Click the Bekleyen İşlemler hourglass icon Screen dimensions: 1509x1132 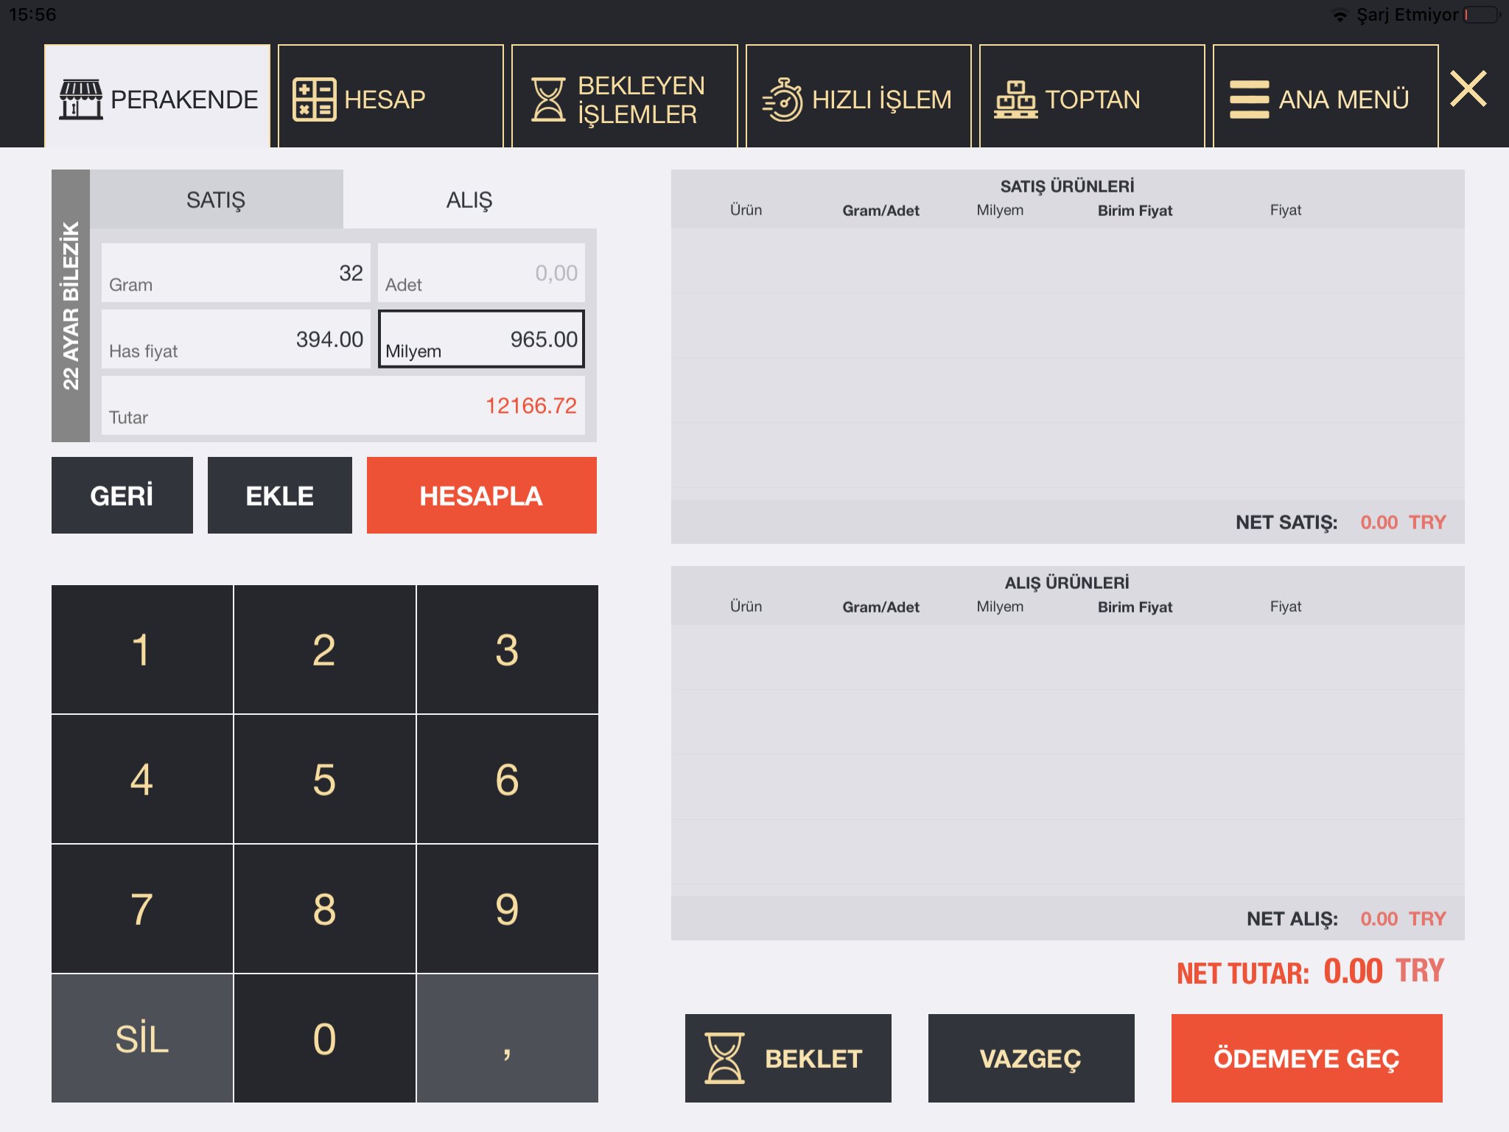click(548, 99)
